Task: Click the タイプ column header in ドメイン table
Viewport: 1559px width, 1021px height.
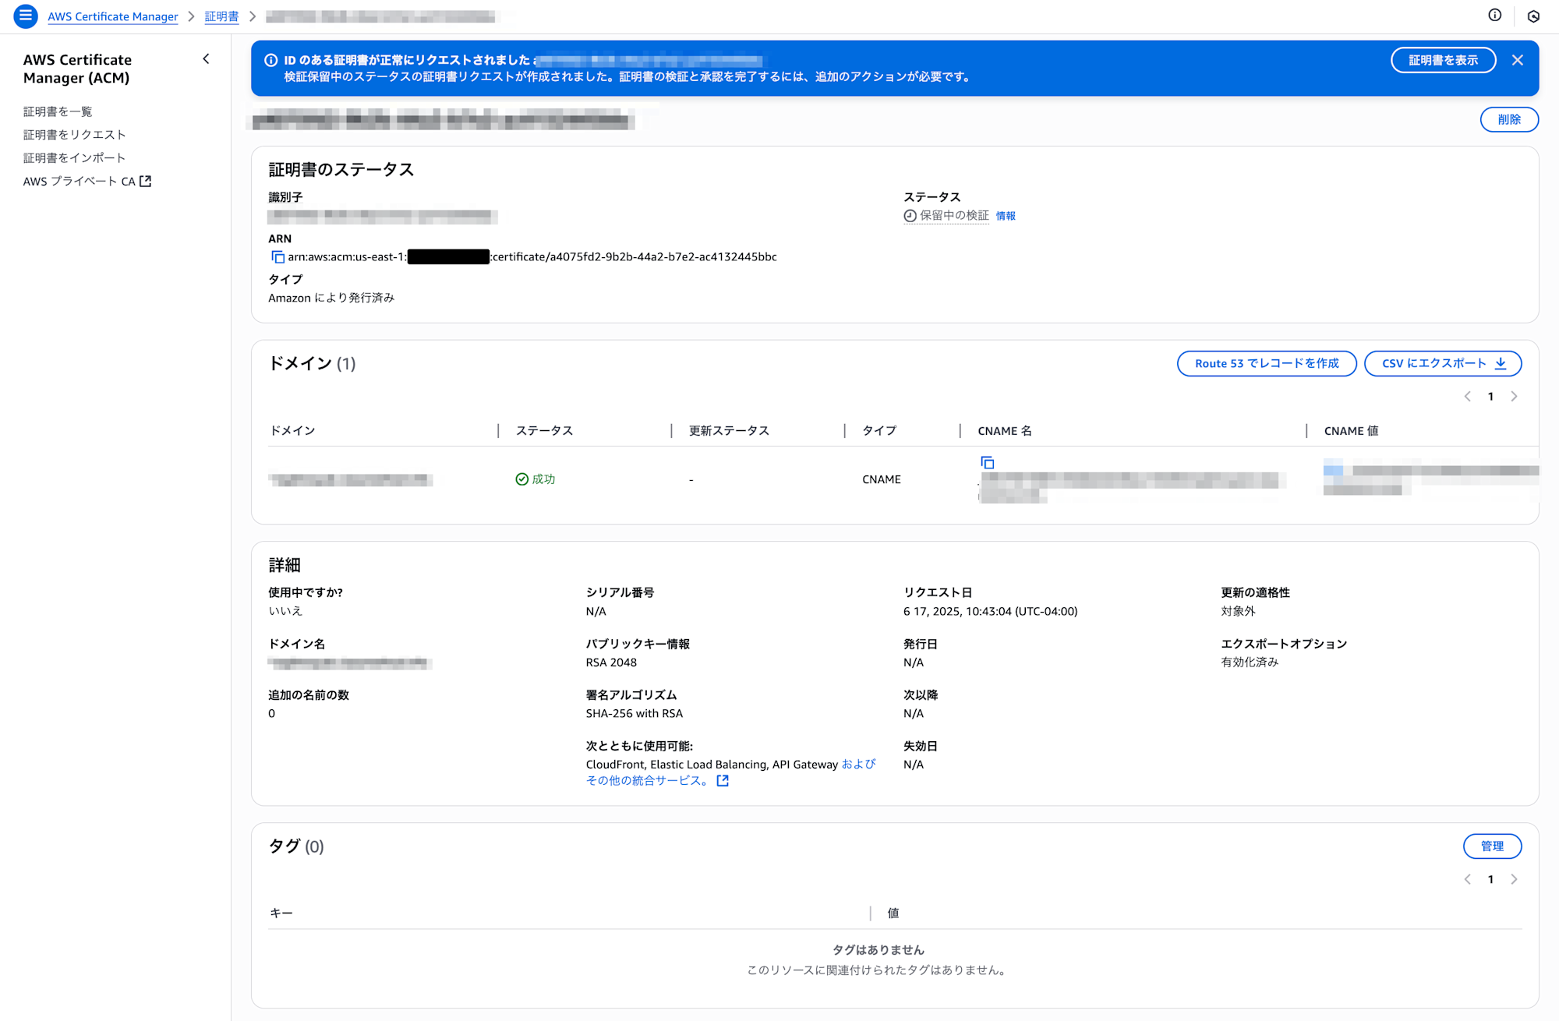Action: [x=879, y=431]
